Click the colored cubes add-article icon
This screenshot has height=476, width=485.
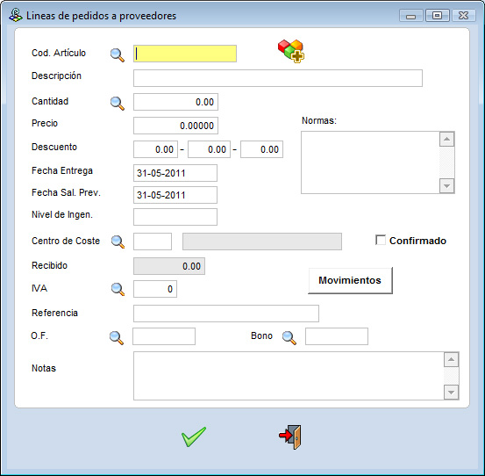point(291,51)
